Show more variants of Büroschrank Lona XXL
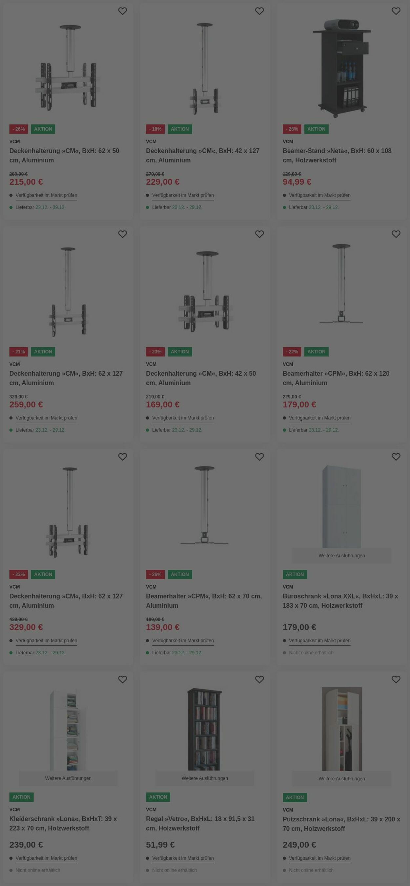Image resolution: width=410 pixels, height=886 pixels. click(x=341, y=556)
